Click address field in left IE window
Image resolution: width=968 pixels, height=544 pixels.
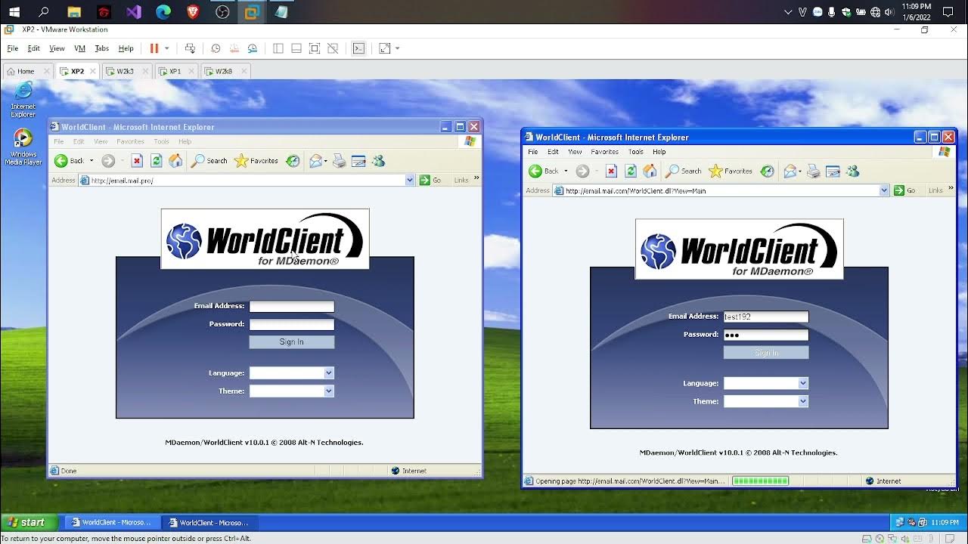click(x=247, y=181)
